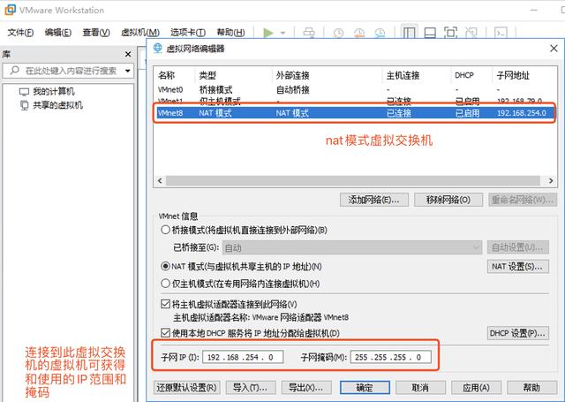
Task: Click the 重命名网络(W)... button
Action: [523, 200]
